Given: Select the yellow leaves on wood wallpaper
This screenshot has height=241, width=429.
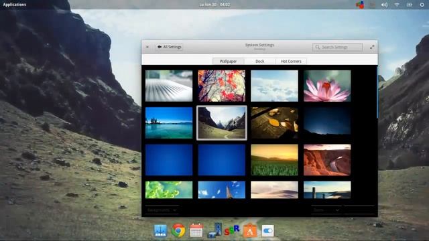Looking at the screenshot, I should [x=274, y=123].
